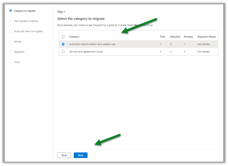Go to Pre-migration checkup step
This screenshot has width=228, height=166.
click(x=26, y=21)
